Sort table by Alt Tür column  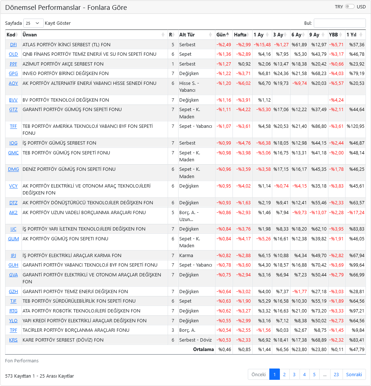tap(196, 35)
